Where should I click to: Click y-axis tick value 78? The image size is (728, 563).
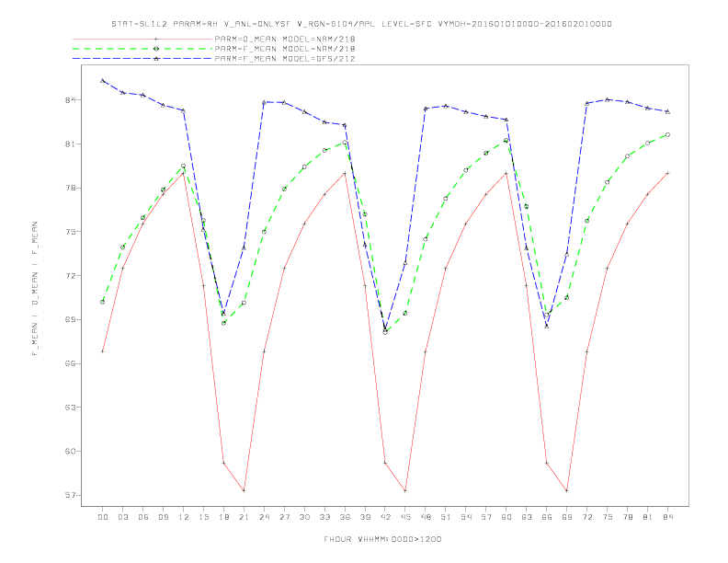click(x=71, y=189)
